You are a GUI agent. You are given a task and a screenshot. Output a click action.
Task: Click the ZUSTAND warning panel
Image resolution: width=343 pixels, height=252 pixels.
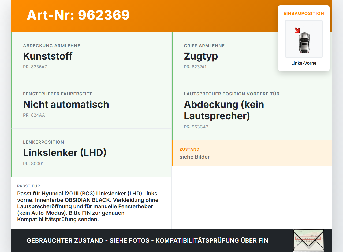(252, 153)
